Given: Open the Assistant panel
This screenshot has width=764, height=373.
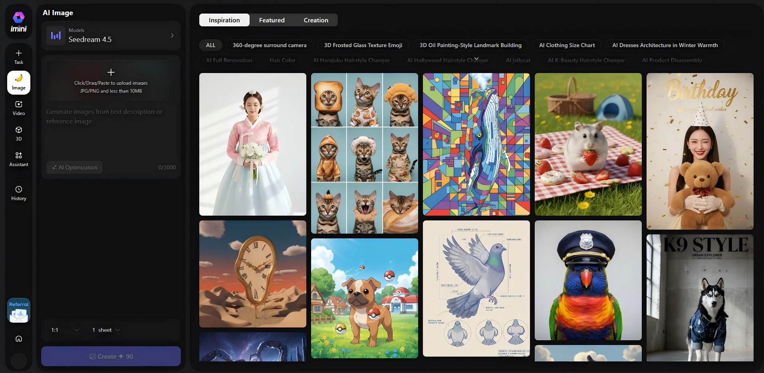Looking at the screenshot, I should coord(18,159).
